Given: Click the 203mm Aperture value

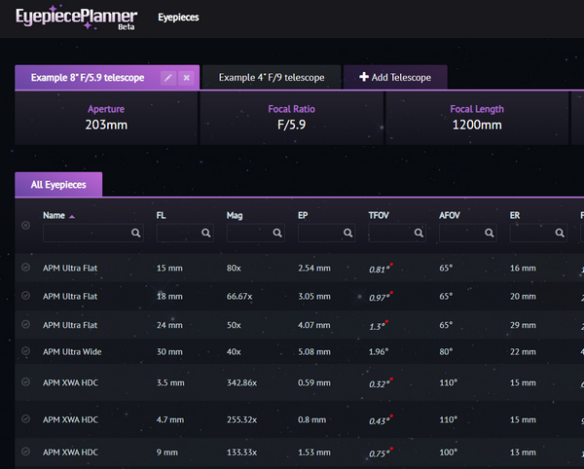Looking at the screenshot, I should [106, 125].
